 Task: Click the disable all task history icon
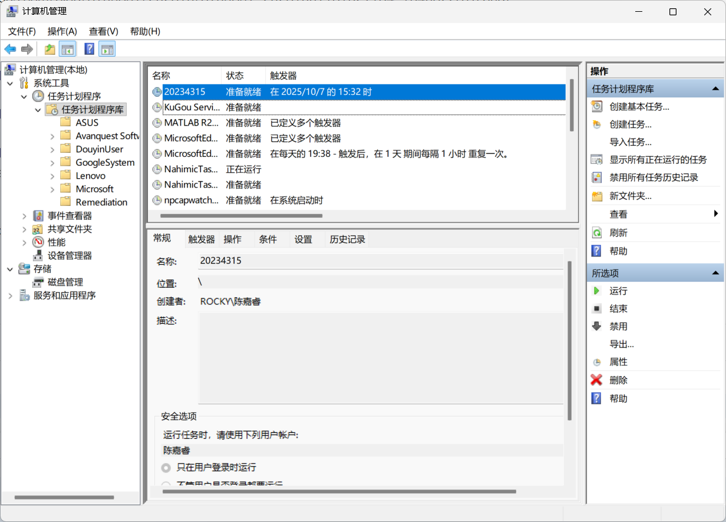pyautogui.click(x=597, y=178)
